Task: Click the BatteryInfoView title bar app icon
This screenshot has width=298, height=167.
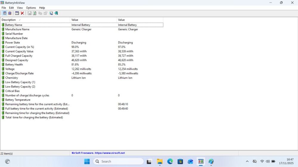Action: pos(2,3)
